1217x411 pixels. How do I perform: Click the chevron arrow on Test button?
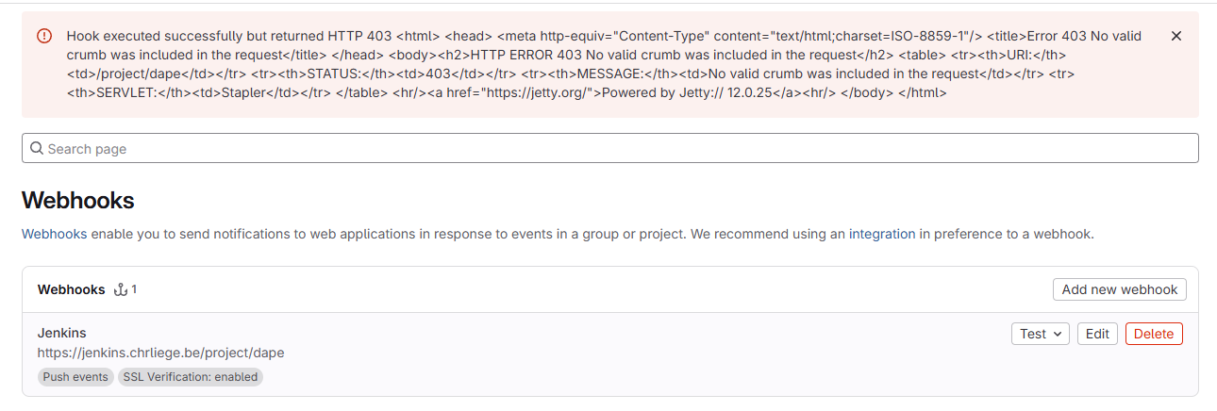(x=1058, y=334)
